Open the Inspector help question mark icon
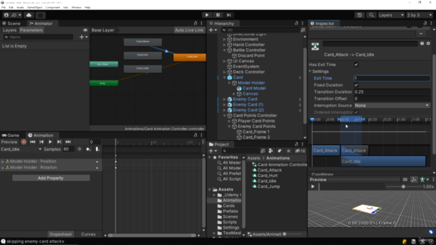436x245 pixels. pos(422,44)
